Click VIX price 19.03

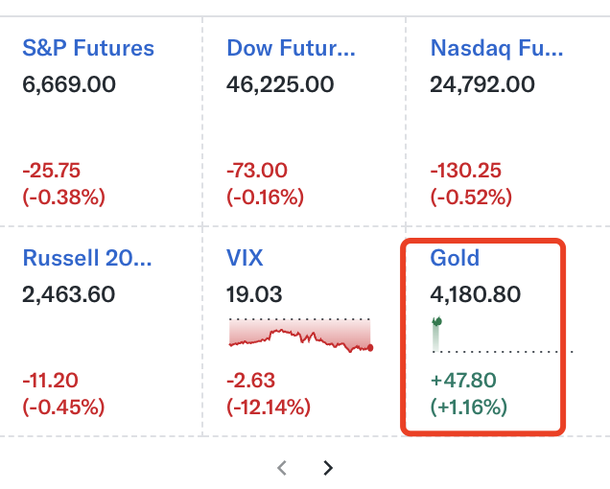(x=254, y=293)
